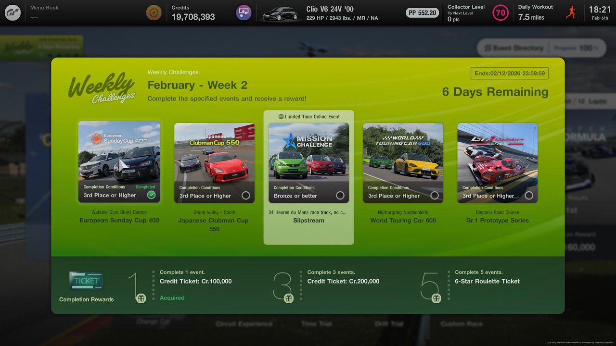Select the Japanese Clubman Cup 550 card

[x=214, y=163]
